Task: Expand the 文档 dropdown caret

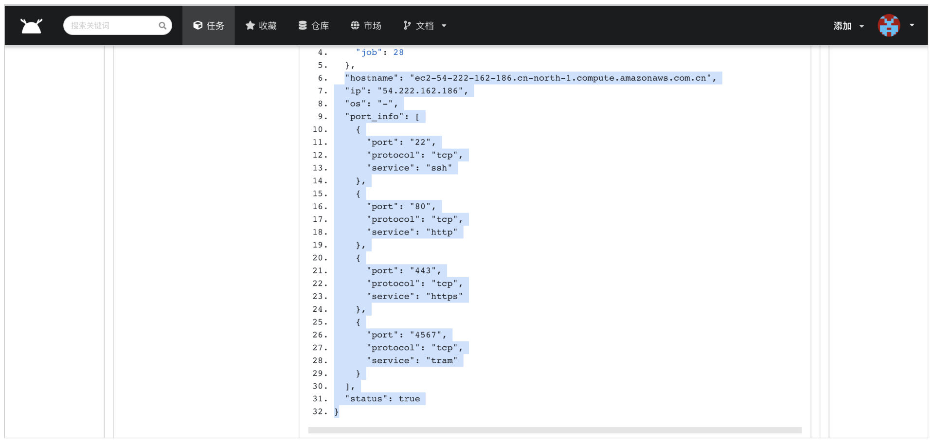Action: point(444,26)
